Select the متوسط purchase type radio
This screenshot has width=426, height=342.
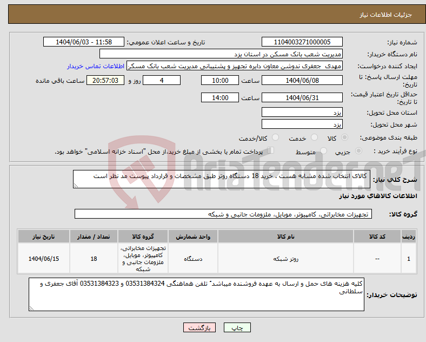click(323, 150)
